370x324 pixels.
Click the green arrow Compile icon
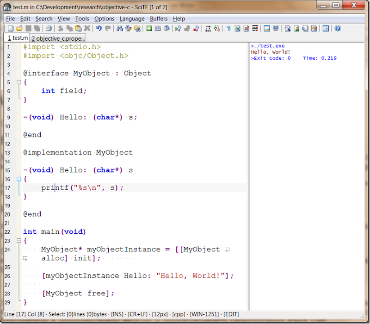[x=149, y=29]
